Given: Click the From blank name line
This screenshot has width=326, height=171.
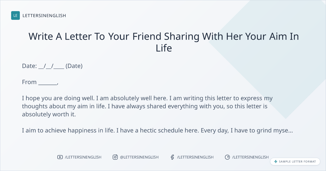Looking at the screenshot, I should click(48, 82).
